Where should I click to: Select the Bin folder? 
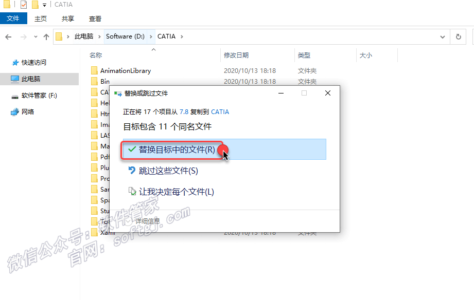(105, 82)
